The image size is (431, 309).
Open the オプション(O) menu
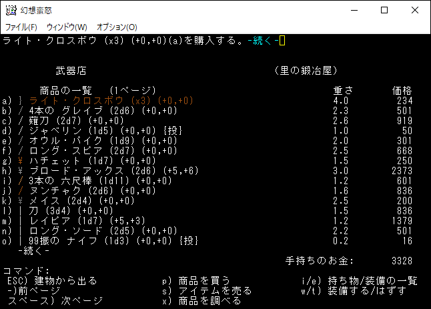click(117, 27)
